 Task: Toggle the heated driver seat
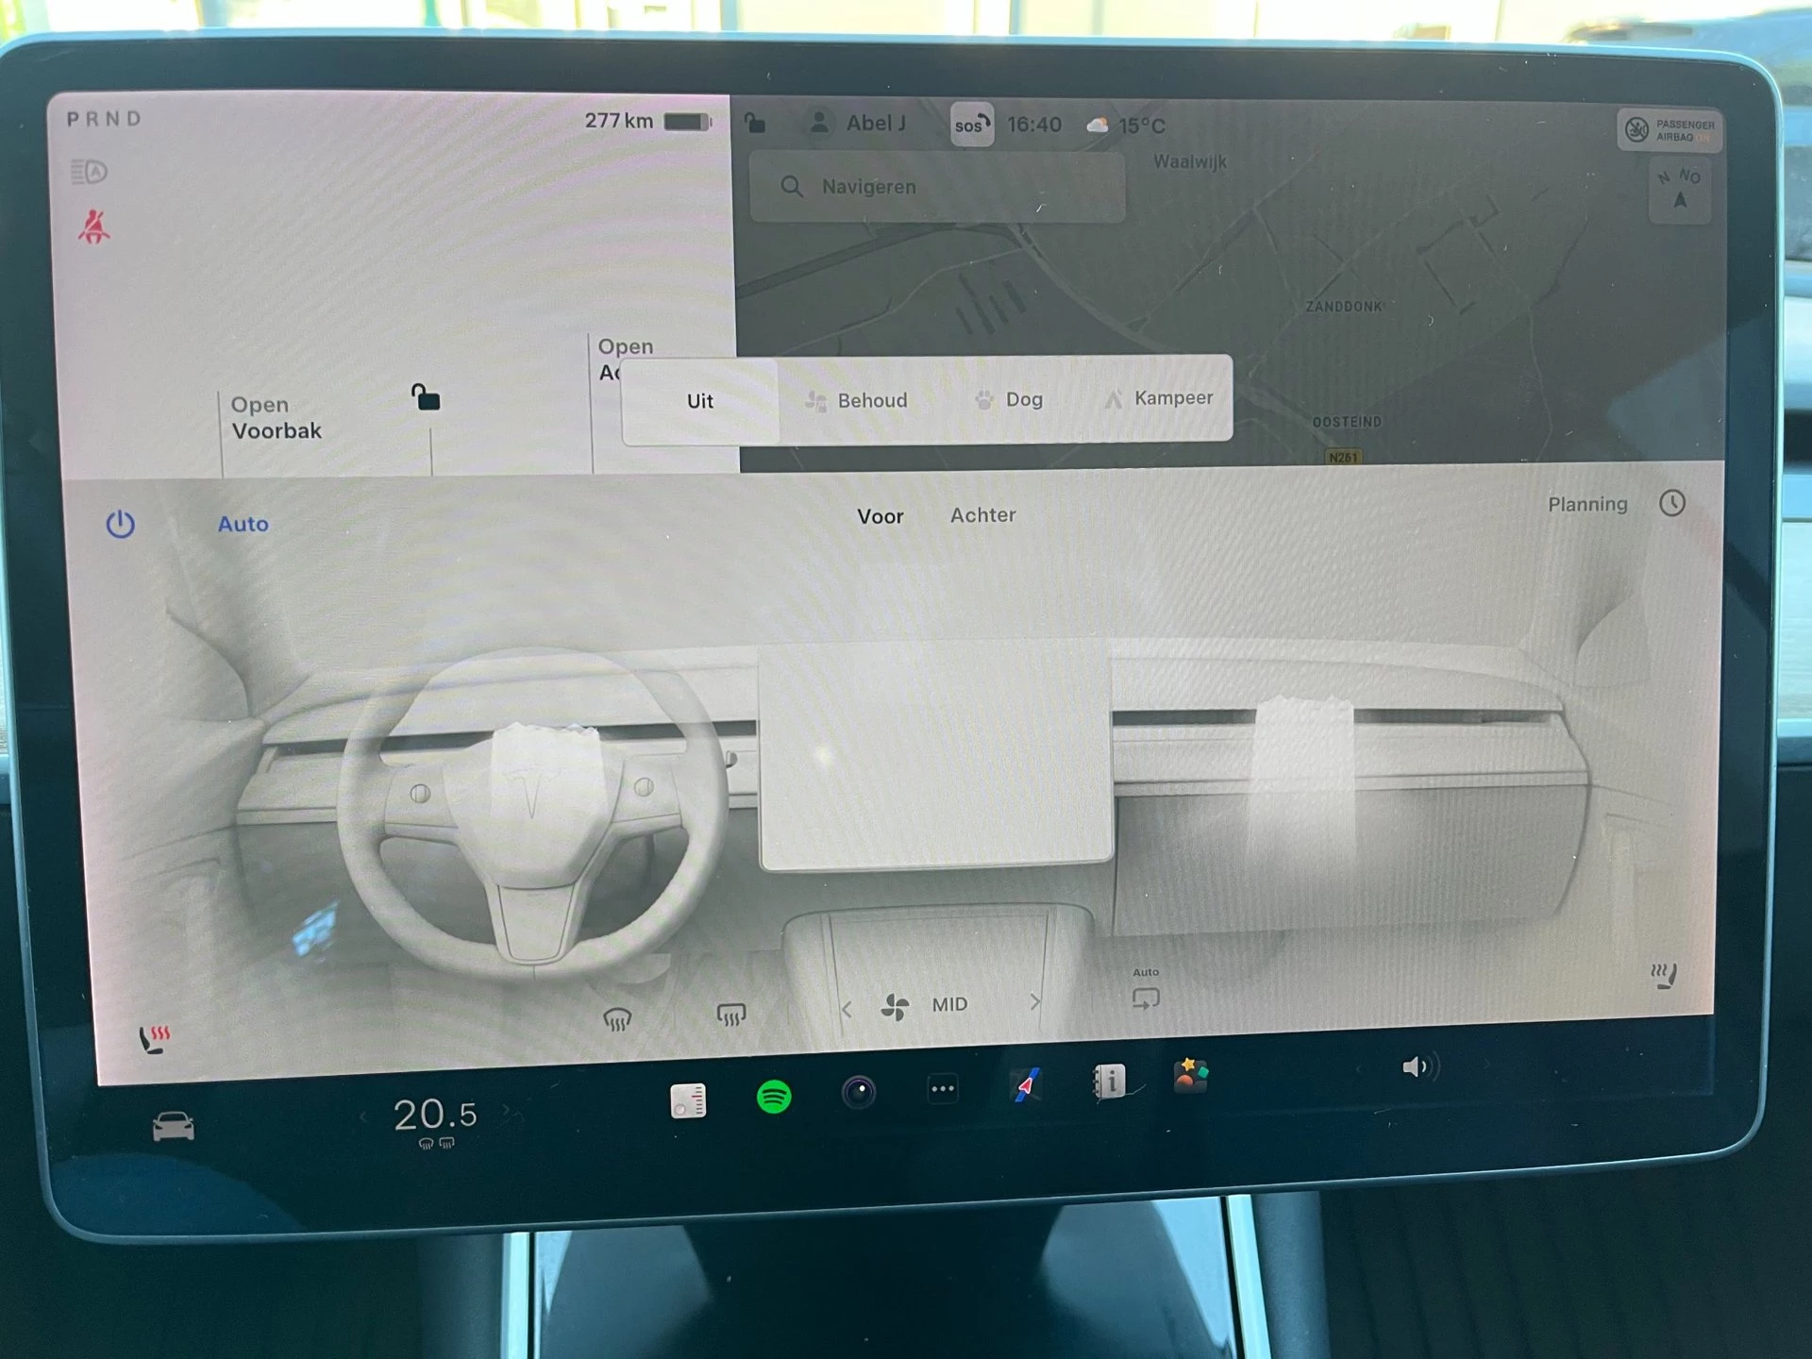(154, 1038)
